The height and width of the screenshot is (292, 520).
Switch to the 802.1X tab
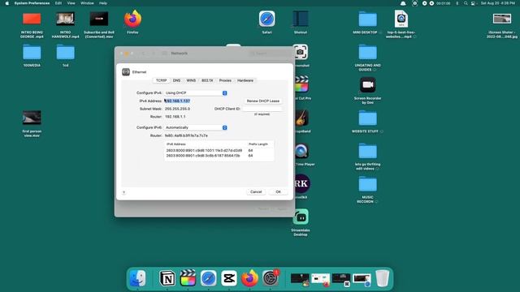coord(207,80)
